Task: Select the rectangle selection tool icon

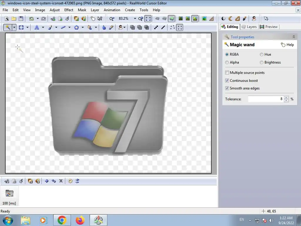Action: [x=21, y=27]
